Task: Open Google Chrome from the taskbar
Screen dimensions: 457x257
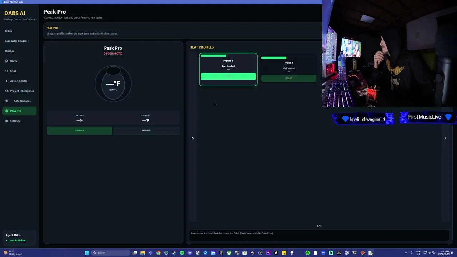Action: (158, 253)
